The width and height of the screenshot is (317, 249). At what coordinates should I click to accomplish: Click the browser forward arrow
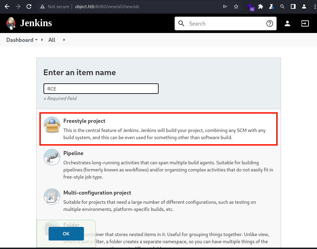click(18, 7)
